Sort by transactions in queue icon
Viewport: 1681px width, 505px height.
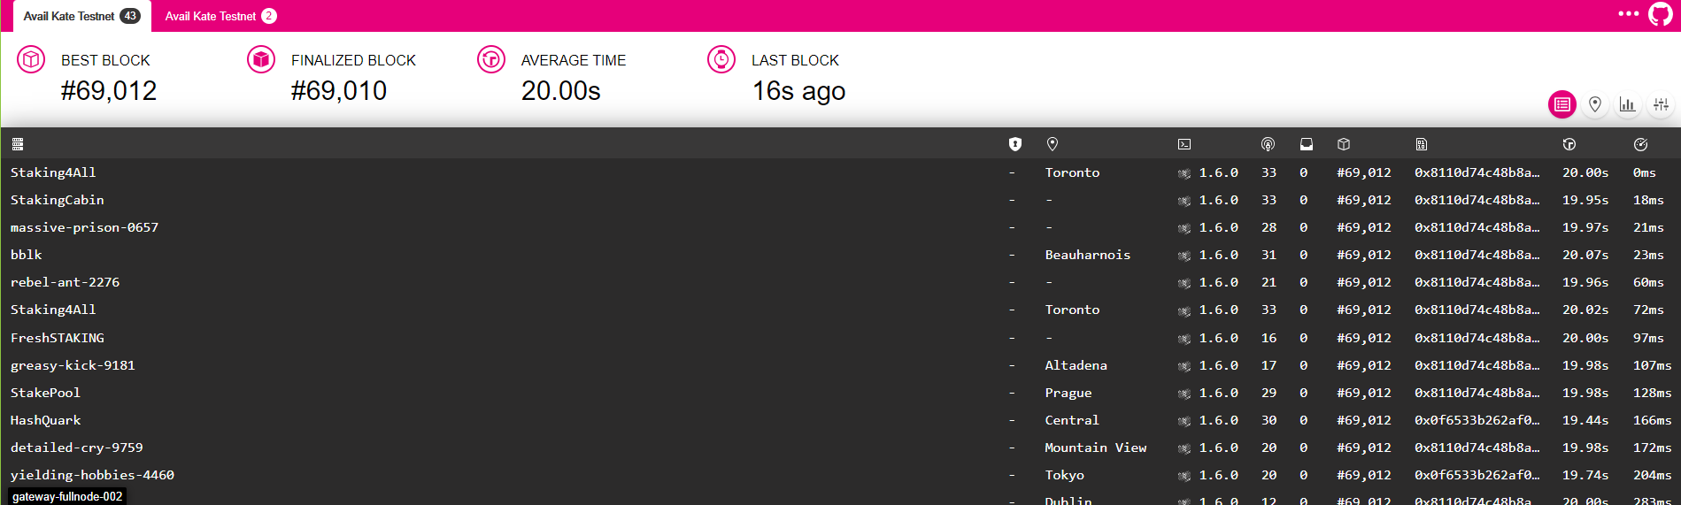coord(1306,144)
